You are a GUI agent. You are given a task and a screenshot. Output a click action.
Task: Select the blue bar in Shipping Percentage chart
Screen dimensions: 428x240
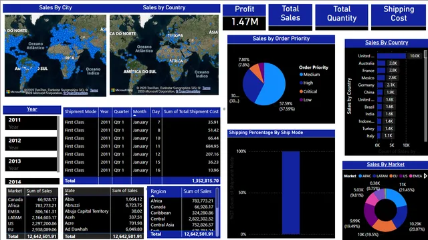[291, 193]
